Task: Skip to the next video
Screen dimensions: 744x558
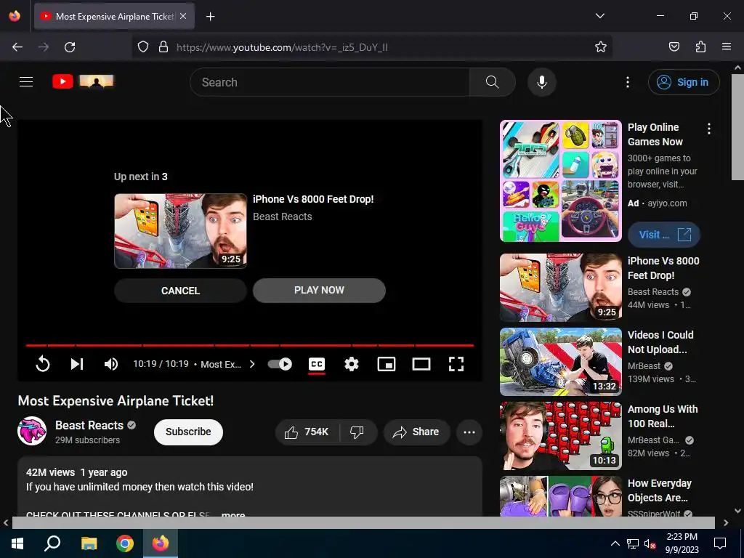Action: click(x=77, y=364)
